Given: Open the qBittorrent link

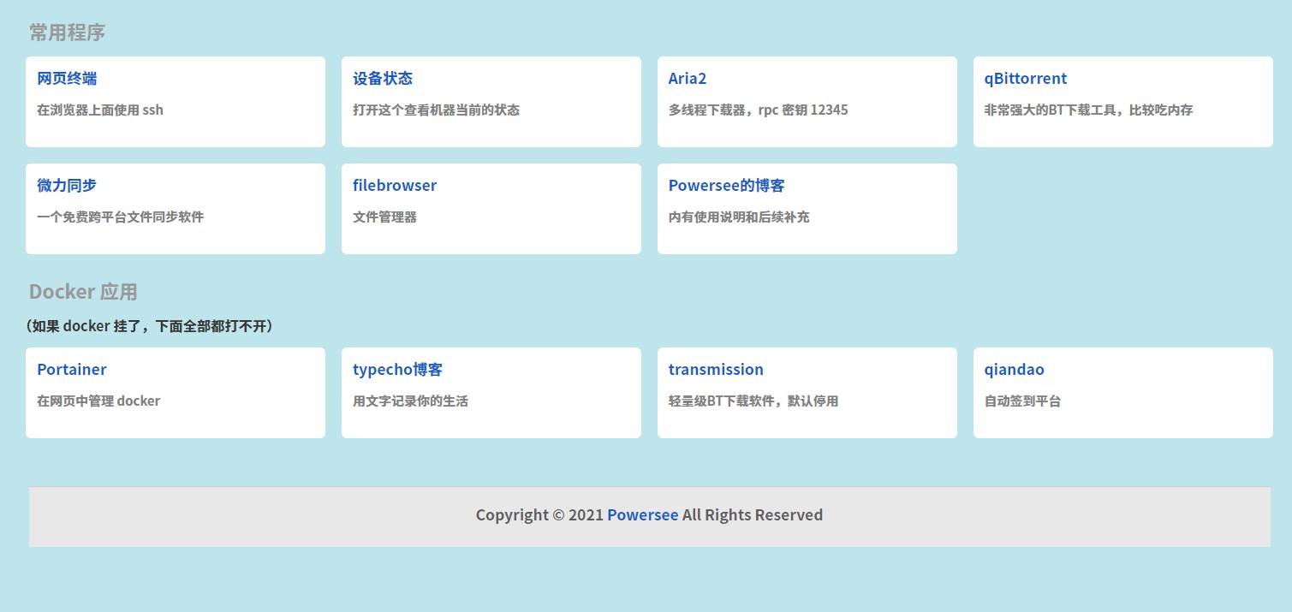Looking at the screenshot, I should [x=1025, y=79].
